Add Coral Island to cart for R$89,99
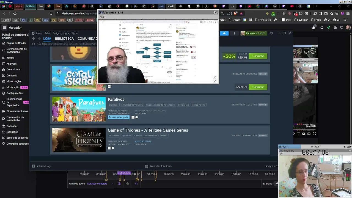The image size is (352, 198). tap(258, 87)
